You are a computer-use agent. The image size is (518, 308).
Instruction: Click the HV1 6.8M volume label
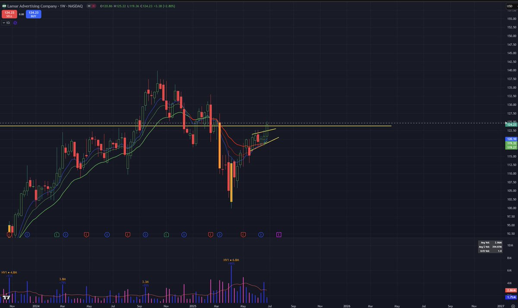tap(231, 260)
